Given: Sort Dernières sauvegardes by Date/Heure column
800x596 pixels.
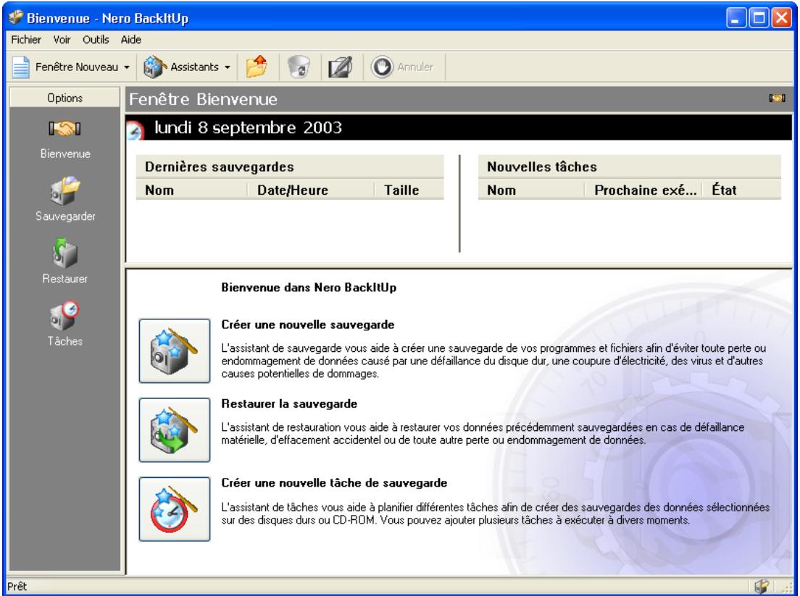Looking at the screenshot, I should (311, 190).
